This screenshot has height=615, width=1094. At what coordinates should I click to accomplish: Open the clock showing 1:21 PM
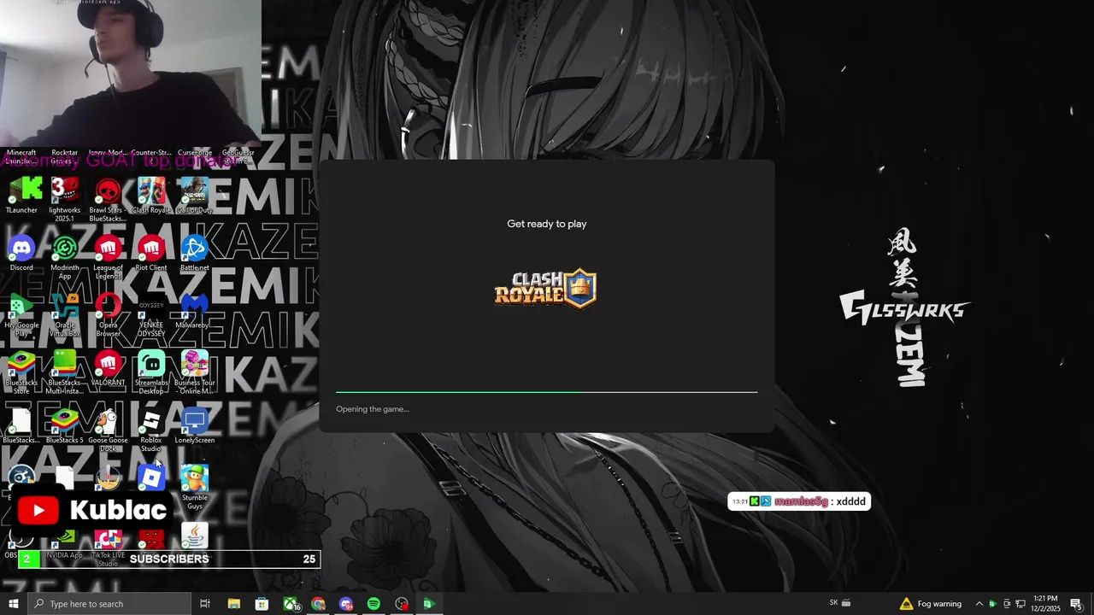click(x=1046, y=604)
